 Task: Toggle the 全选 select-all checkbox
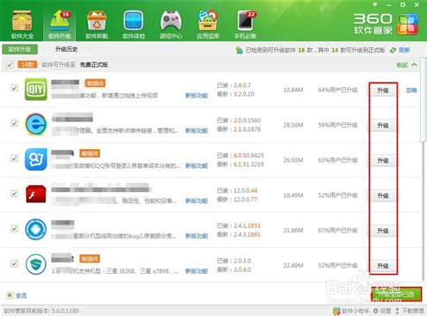coord(9,295)
